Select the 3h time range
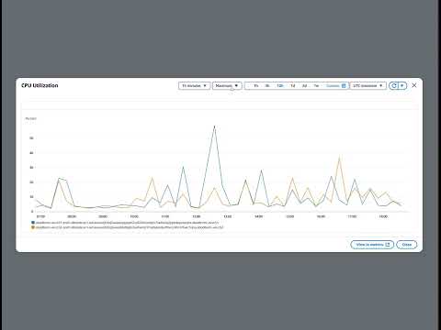The image size is (441, 330). point(267,86)
